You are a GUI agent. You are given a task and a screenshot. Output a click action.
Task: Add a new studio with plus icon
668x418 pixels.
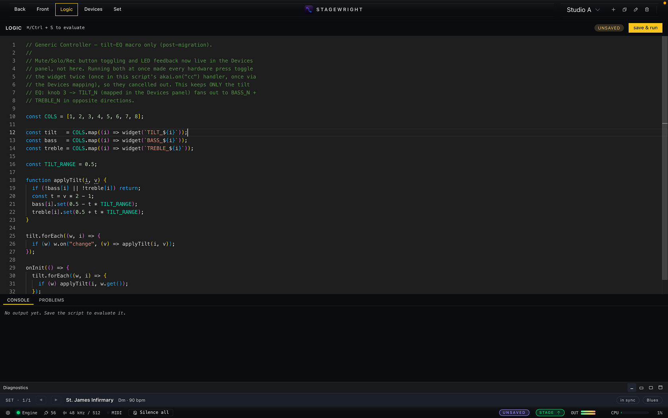click(614, 10)
